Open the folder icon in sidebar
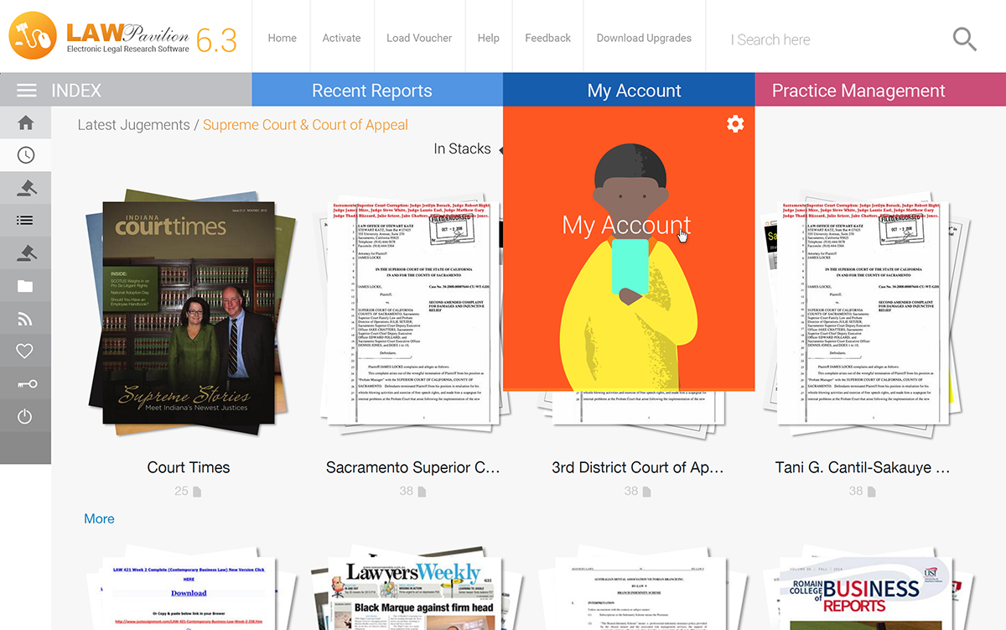Image resolution: width=1006 pixels, height=630 pixels. 25,286
